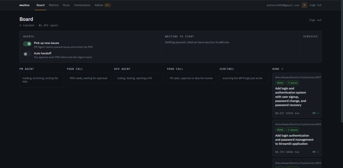This screenshot has width=343, height=168.
Task: Click 'reading, enriching, writing the PRD' placeholder
Action: tap(41, 80)
